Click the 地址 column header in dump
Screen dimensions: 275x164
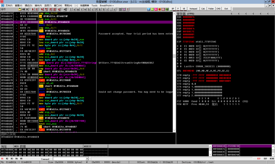point(7,146)
